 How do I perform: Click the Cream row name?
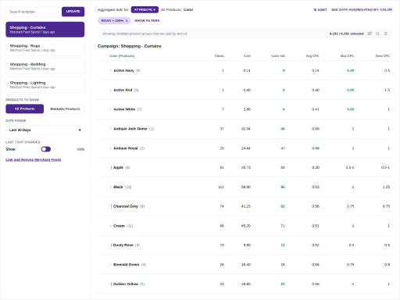coord(119,226)
